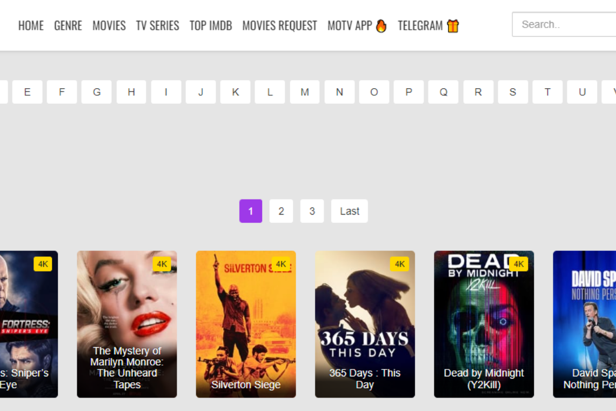The image size is (616, 411).
Task: Filter titles by letter Q
Action: [x=443, y=92]
